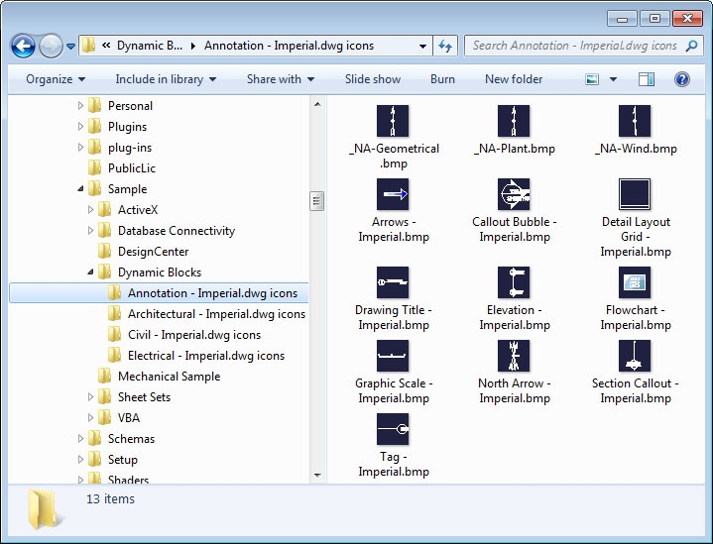Click the New folder button
This screenshot has width=713, height=544.
tap(514, 79)
